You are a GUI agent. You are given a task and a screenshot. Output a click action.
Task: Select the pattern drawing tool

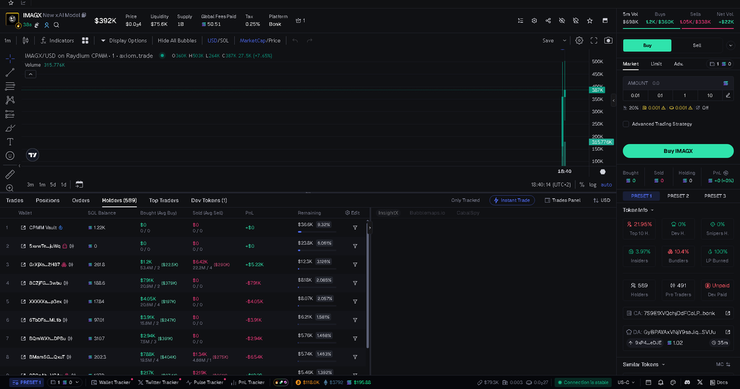tap(10, 100)
